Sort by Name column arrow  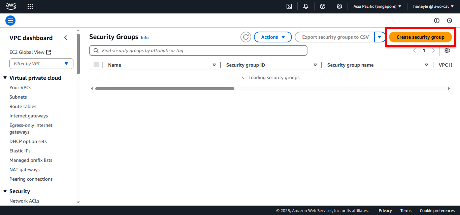[214, 65]
